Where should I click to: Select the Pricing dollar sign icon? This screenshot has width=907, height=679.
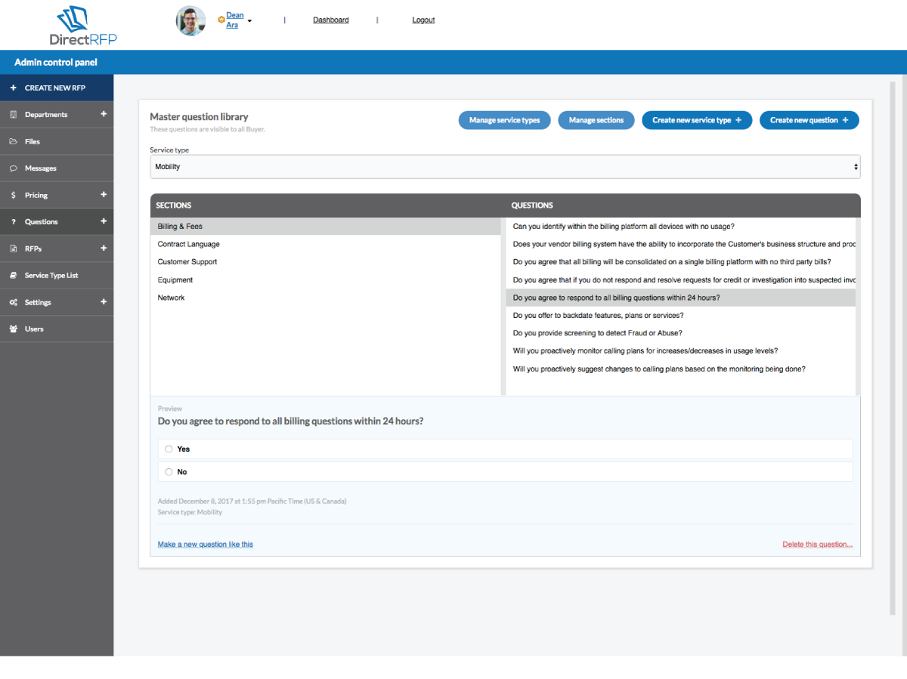[14, 195]
